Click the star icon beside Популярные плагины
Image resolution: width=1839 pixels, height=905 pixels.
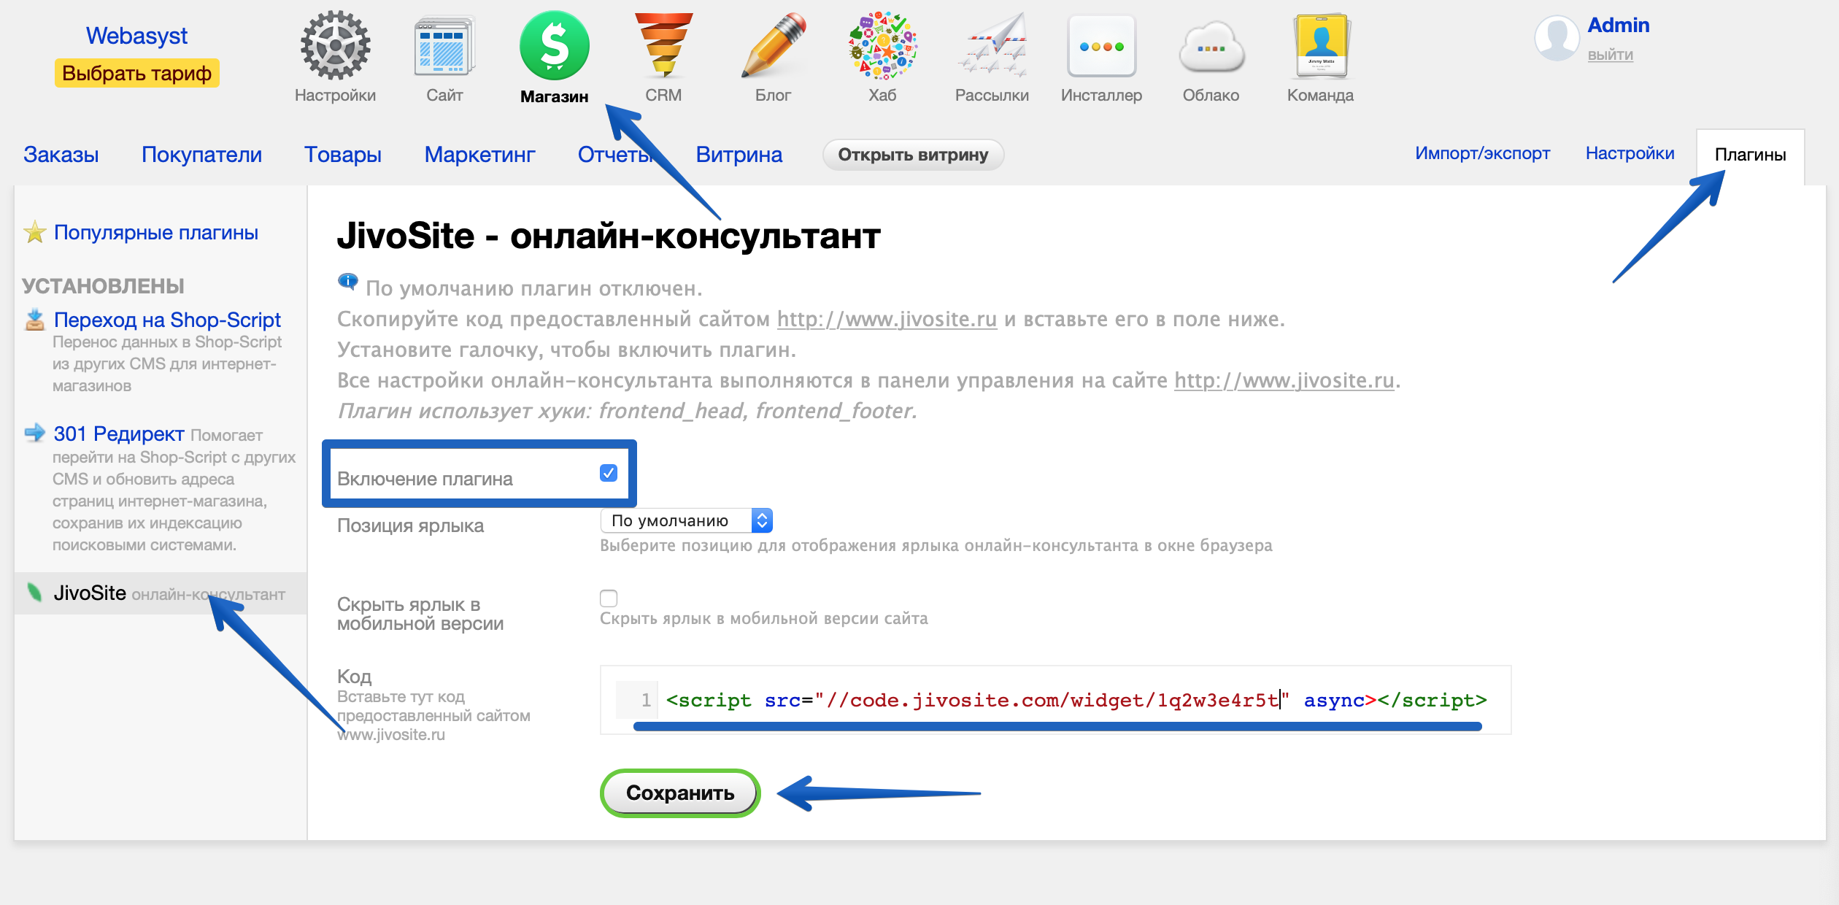click(34, 232)
